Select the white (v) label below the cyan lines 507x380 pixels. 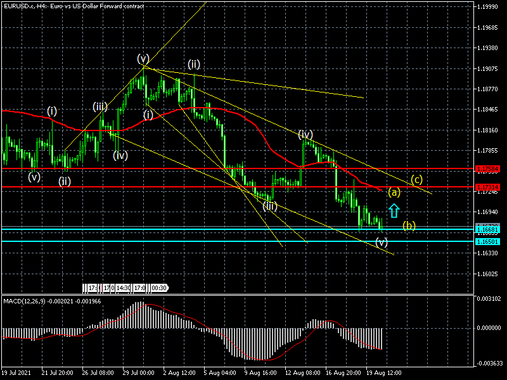point(382,241)
